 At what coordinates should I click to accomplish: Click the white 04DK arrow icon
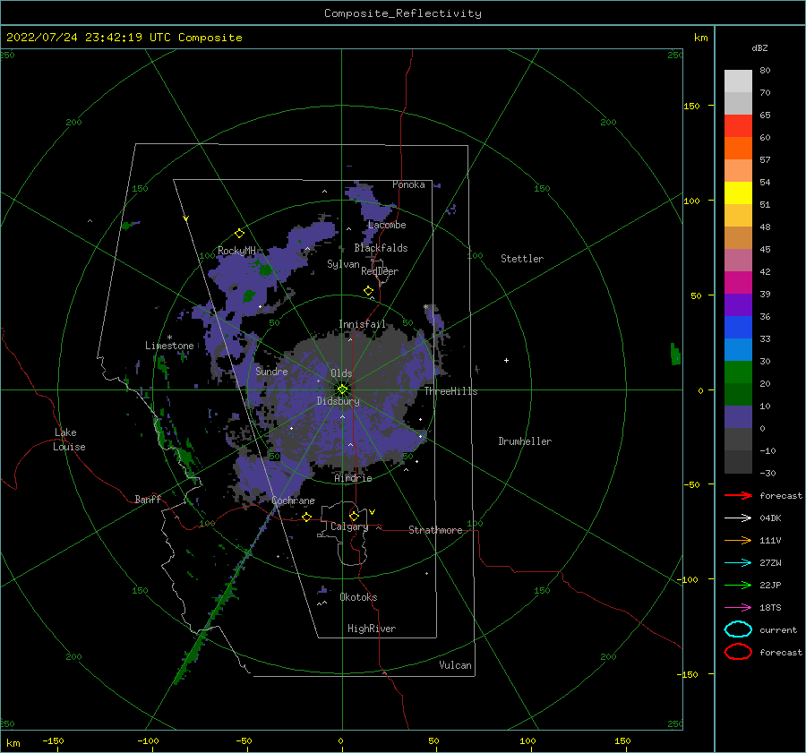click(x=738, y=518)
